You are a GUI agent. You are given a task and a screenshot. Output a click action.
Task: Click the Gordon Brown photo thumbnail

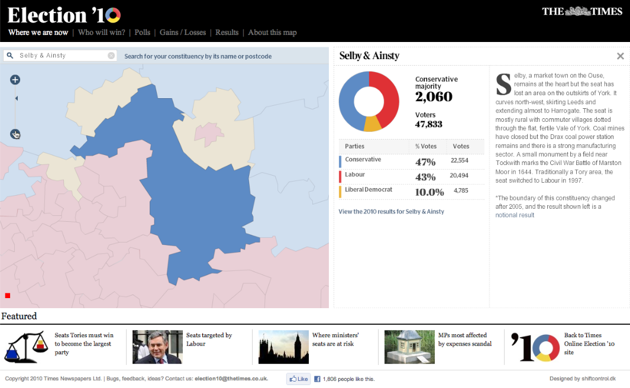click(157, 347)
